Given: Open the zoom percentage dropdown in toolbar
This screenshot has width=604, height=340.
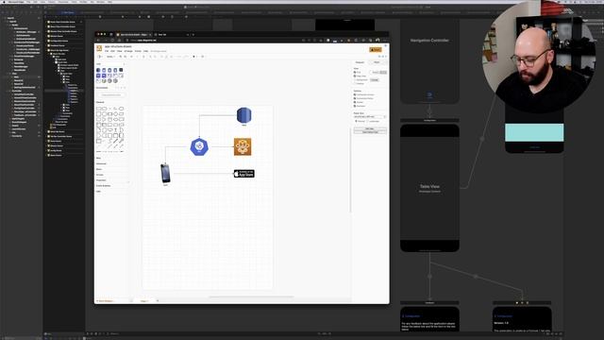Looking at the screenshot, I should click(x=111, y=57).
